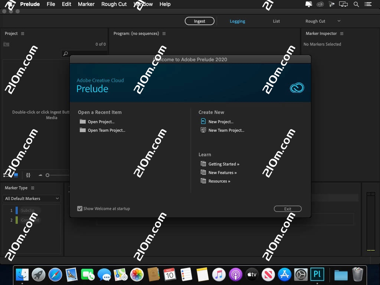Click the Ingest button
The height and width of the screenshot is (285, 380).
199,21
